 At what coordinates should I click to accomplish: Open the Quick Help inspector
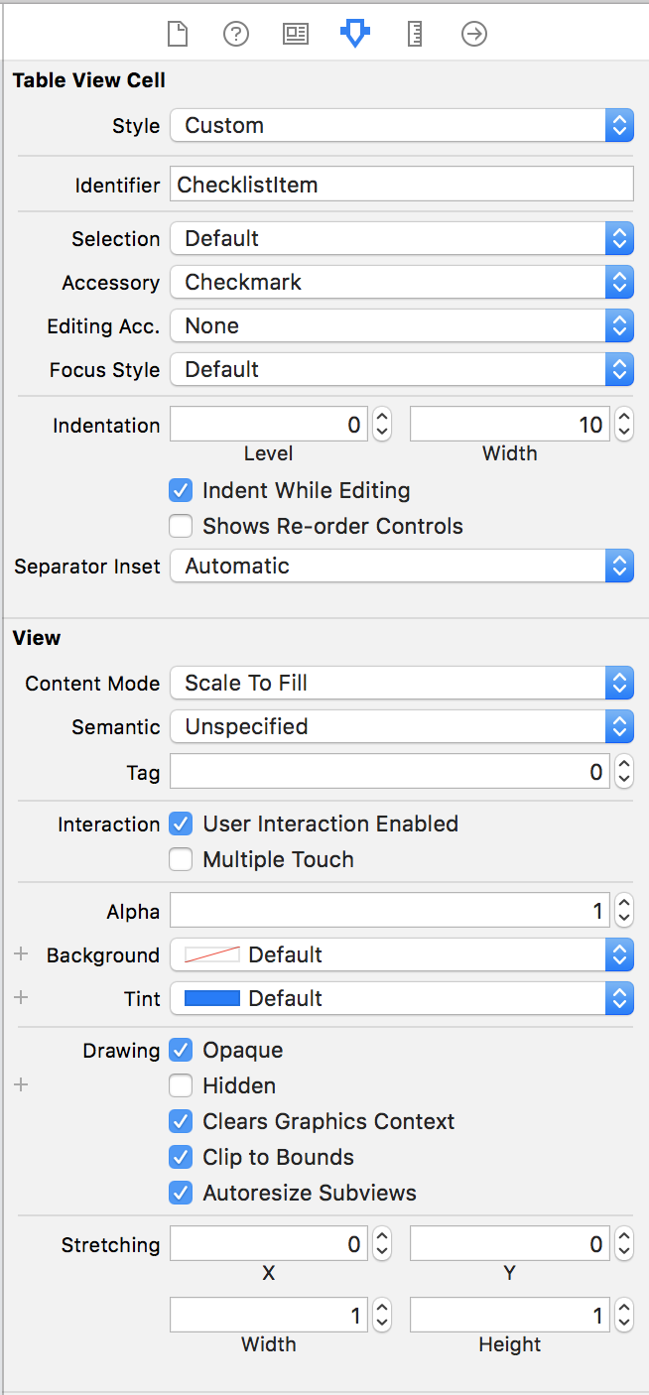(x=235, y=35)
